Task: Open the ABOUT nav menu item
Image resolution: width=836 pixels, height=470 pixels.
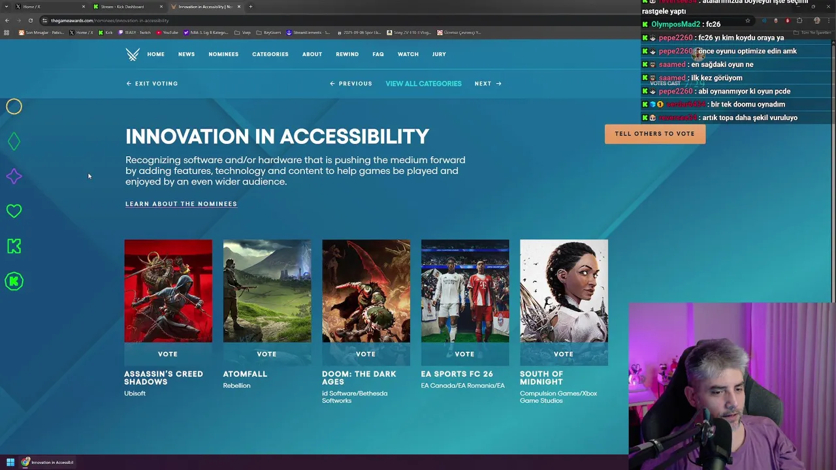Action: pyautogui.click(x=312, y=54)
